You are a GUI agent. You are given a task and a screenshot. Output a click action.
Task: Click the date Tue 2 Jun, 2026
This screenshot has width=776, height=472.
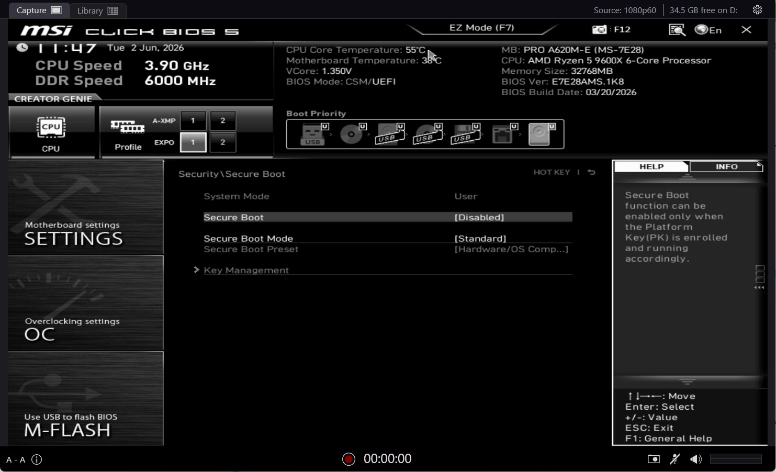pyautogui.click(x=145, y=48)
